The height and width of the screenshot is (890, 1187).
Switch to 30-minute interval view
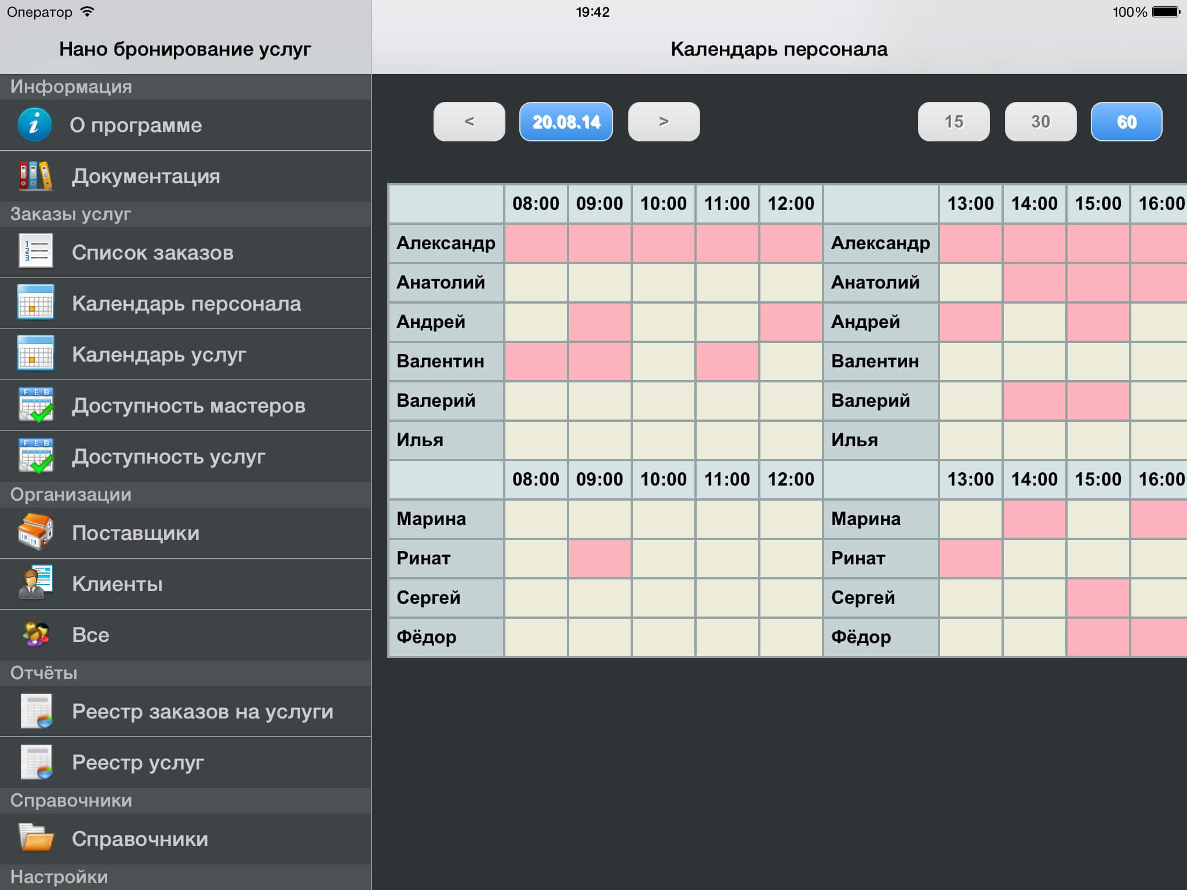(x=1040, y=122)
